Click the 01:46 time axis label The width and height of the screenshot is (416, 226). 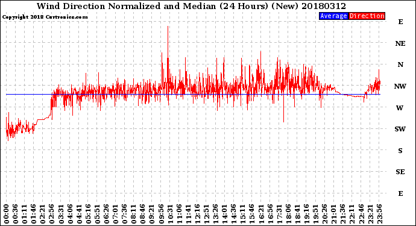34,214
